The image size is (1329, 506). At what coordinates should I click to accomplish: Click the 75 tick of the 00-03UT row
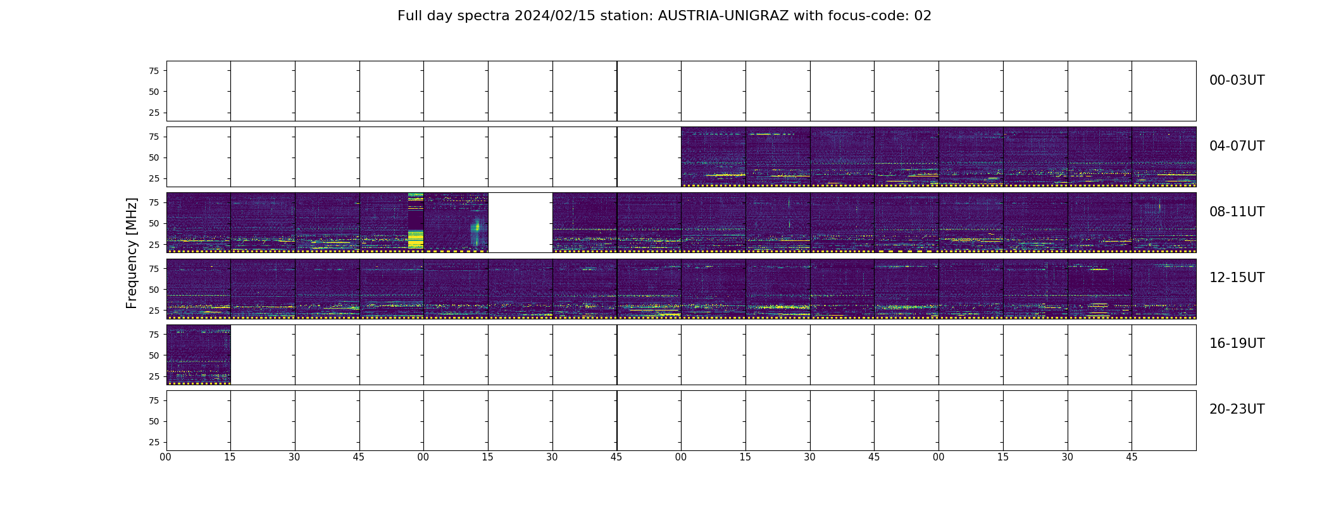[x=154, y=71]
